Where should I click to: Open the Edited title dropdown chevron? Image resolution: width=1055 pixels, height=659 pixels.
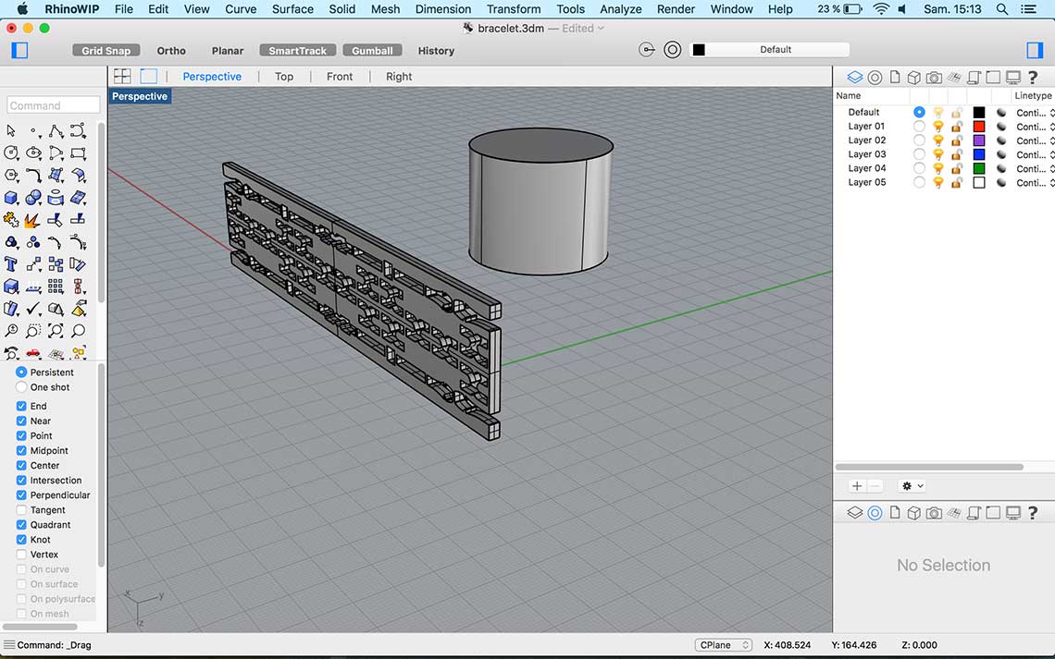pos(601,29)
